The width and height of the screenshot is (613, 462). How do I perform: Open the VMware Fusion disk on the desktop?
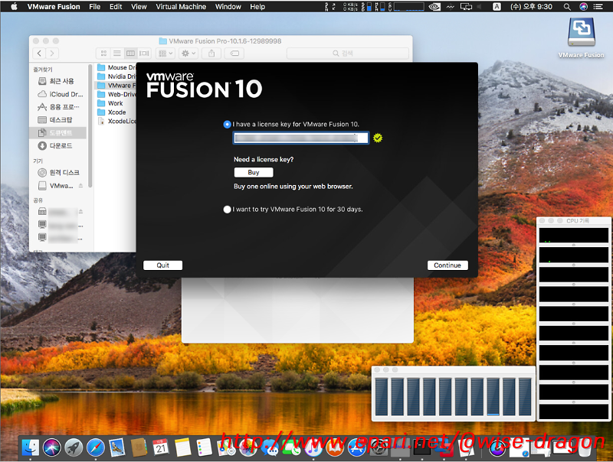[581, 37]
